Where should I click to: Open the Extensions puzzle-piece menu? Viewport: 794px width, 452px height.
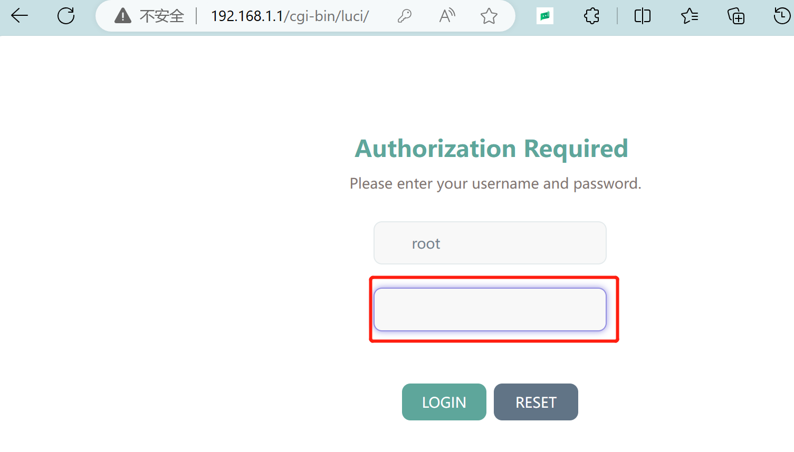[x=592, y=16]
